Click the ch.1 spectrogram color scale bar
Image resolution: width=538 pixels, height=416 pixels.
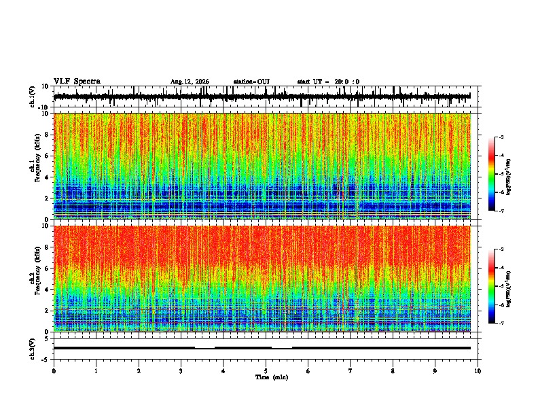(492, 174)
